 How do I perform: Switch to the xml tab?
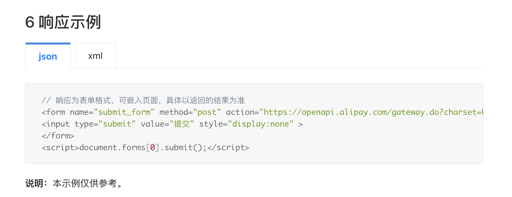95,56
